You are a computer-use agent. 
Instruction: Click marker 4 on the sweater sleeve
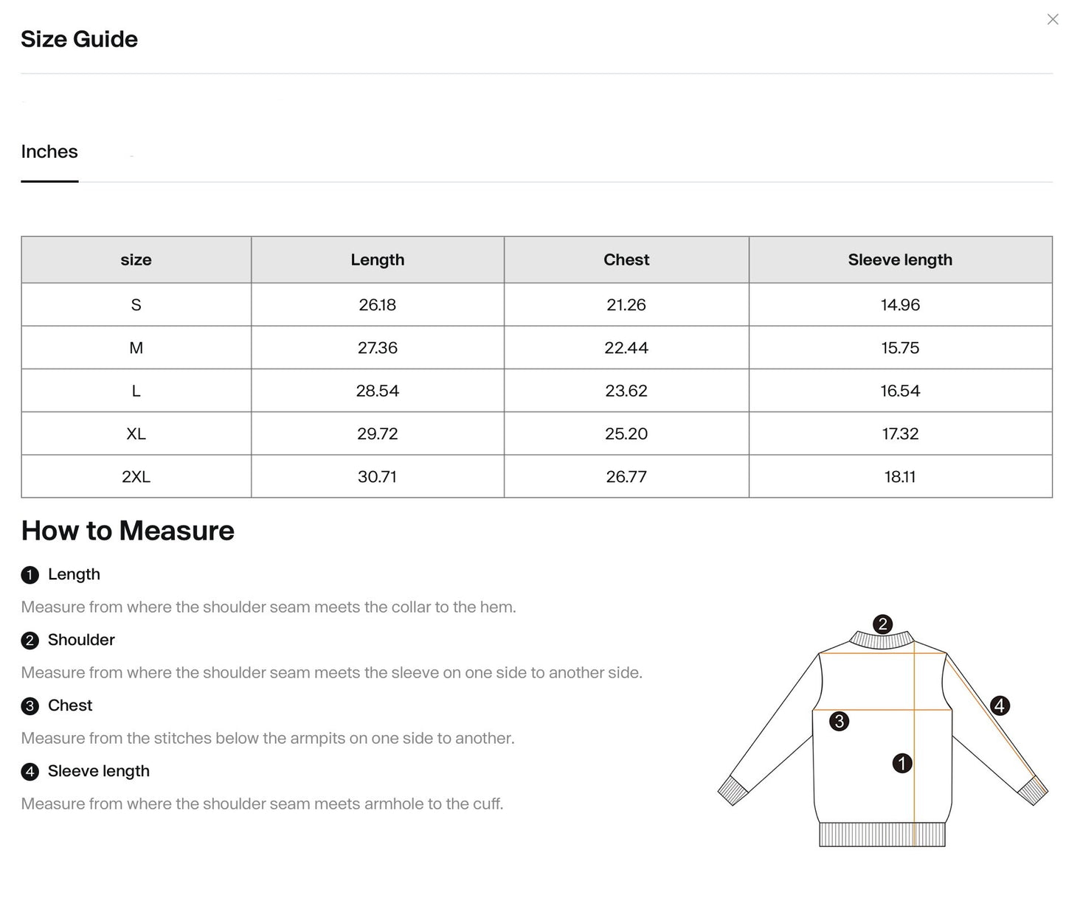coord(1000,705)
